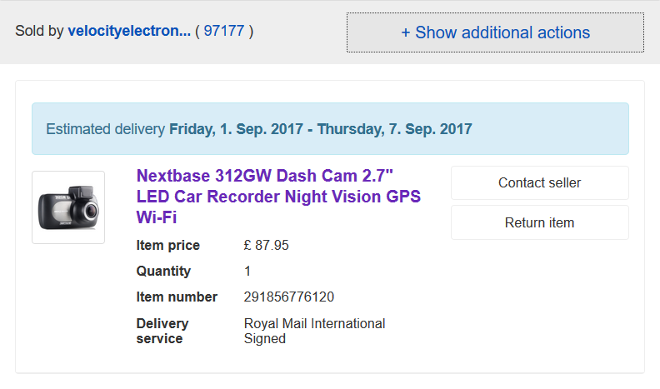Click the Estimated delivery label in banner

click(106, 129)
